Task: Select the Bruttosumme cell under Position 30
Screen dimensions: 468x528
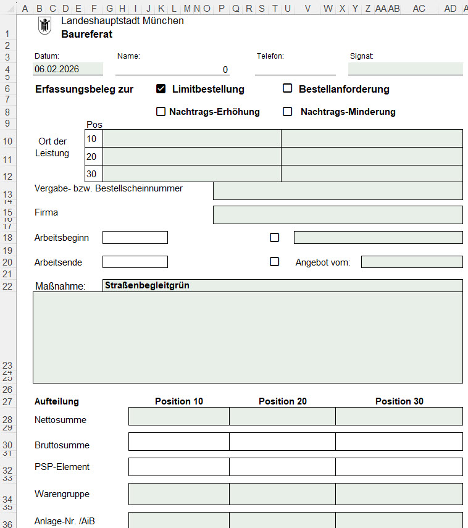Action: tap(399, 442)
